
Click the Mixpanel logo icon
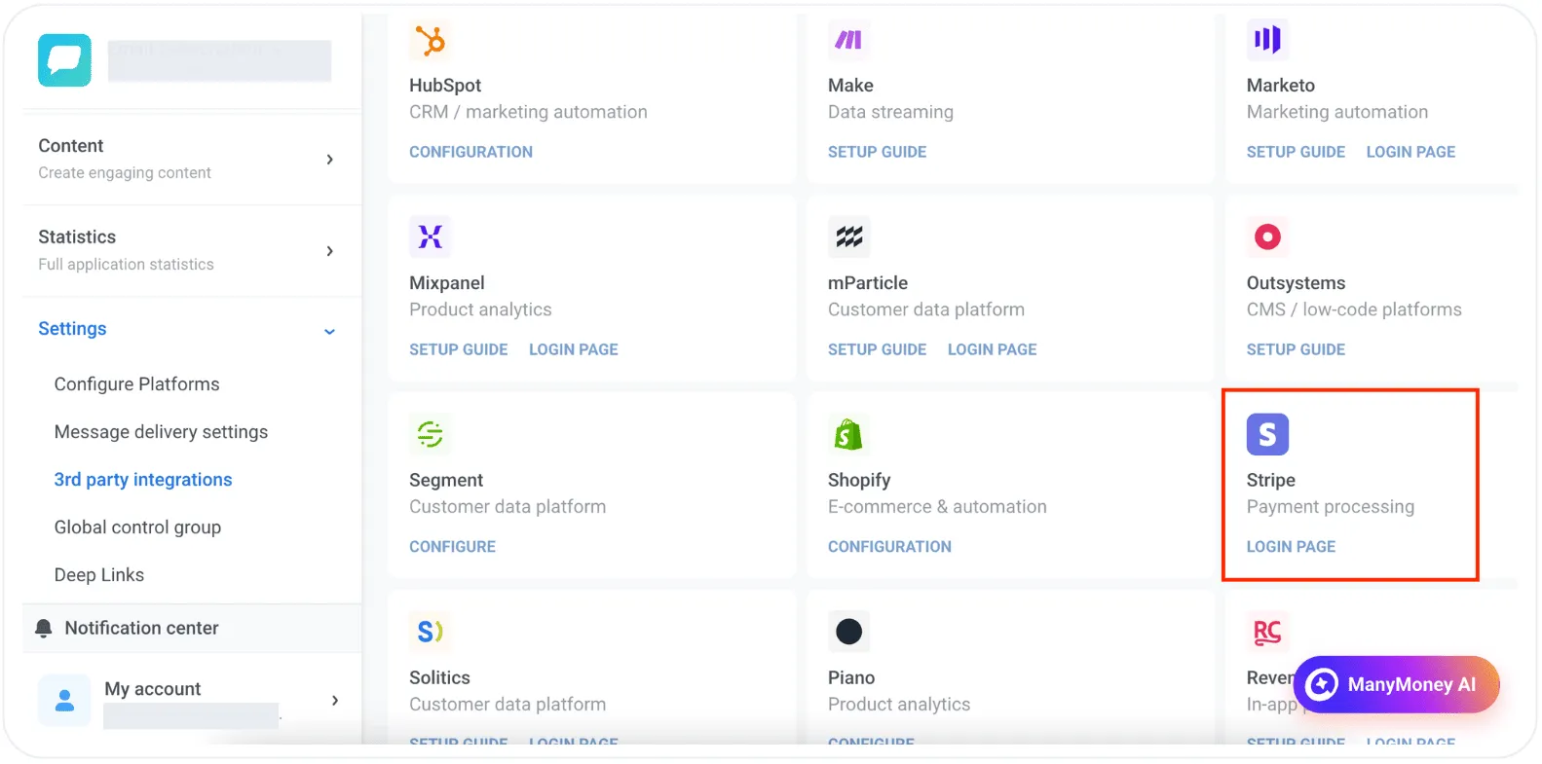coord(430,236)
